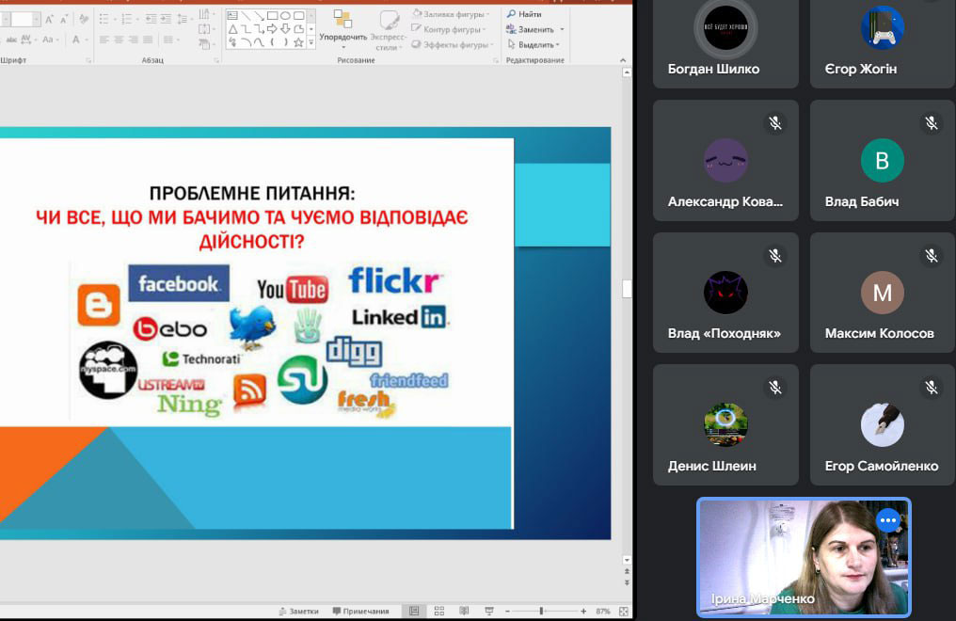Clear all formatting with the eraser icon

coord(84,19)
